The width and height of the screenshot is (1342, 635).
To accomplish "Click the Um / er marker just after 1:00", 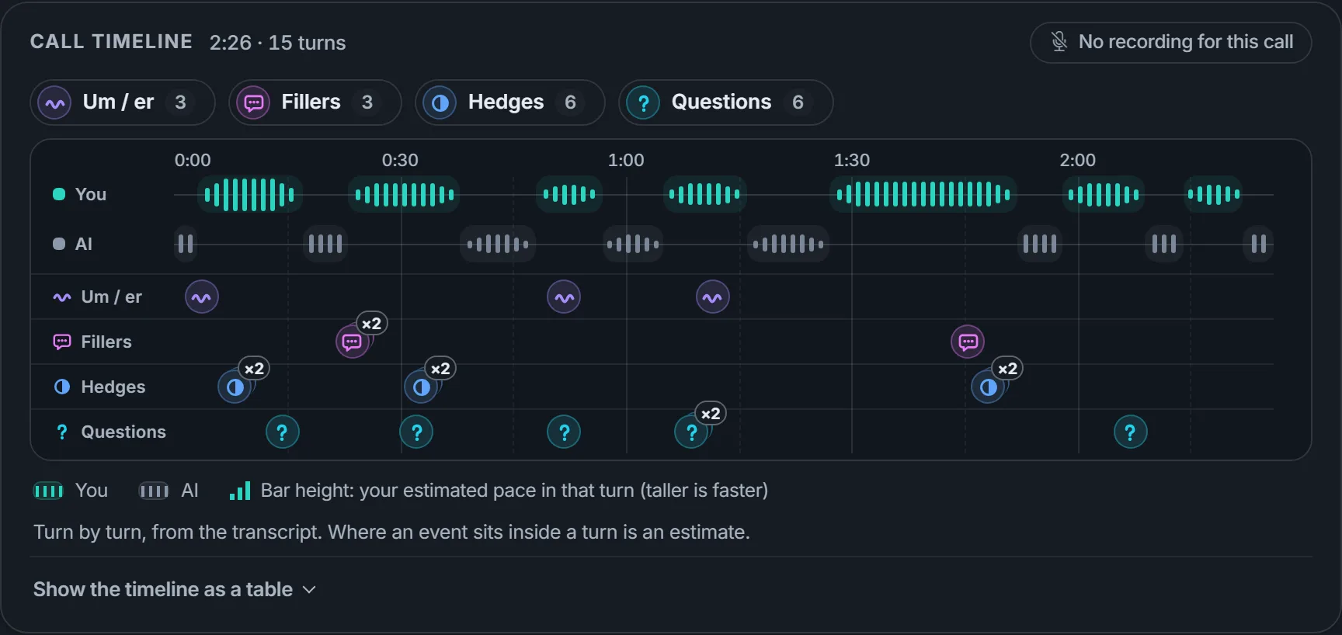I will (713, 297).
